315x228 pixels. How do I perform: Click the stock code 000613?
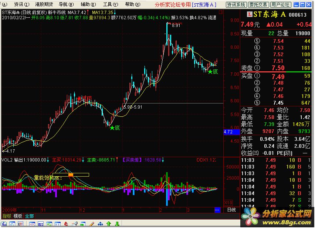[298, 15]
